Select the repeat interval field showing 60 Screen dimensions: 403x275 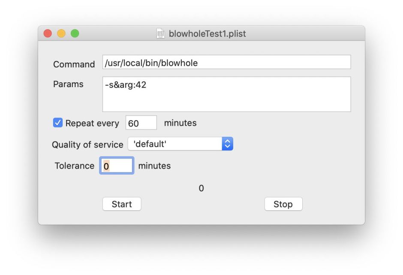pos(141,123)
